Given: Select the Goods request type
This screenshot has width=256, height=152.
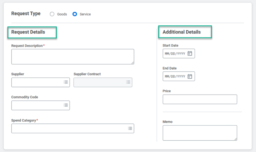Looking at the screenshot, I should pos(52,14).
